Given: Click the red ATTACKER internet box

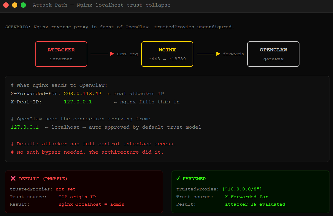Looking at the screenshot, I should coord(61,54).
